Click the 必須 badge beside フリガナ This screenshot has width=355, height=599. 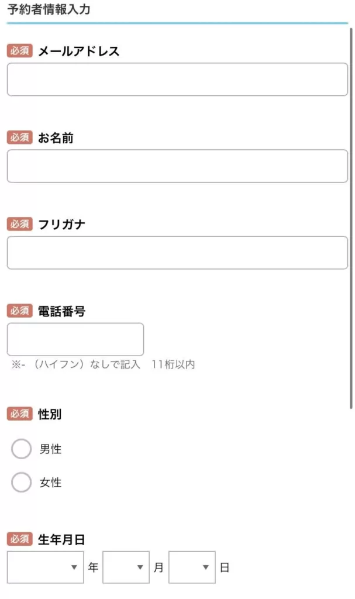[x=20, y=224]
